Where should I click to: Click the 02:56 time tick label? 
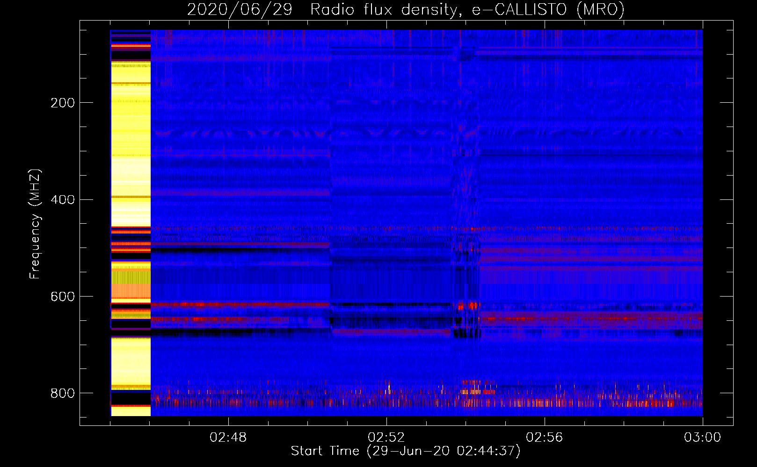[x=545, y=438]
